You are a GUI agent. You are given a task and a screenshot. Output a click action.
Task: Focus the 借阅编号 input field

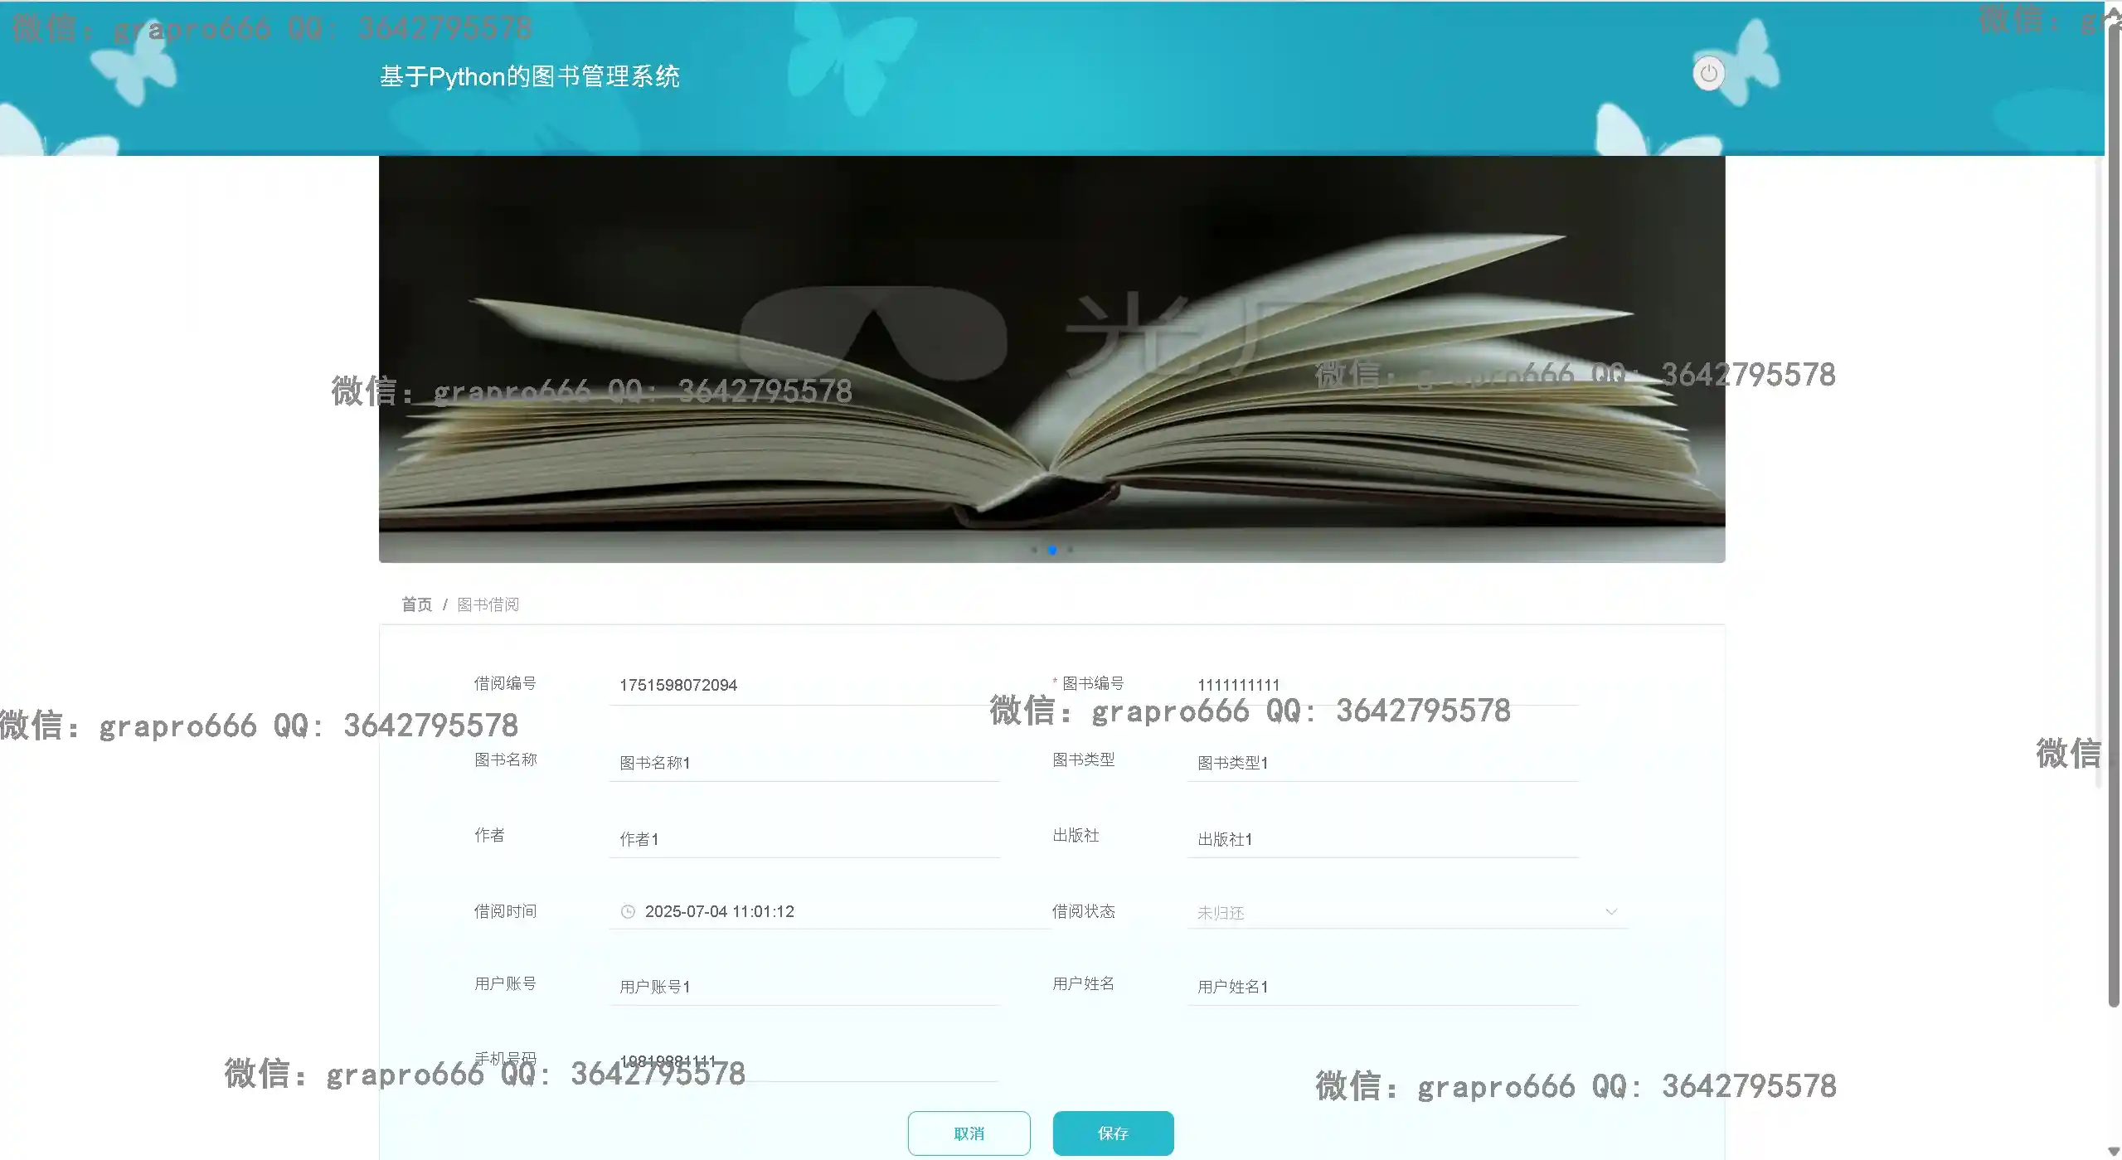tap(803, 685)
